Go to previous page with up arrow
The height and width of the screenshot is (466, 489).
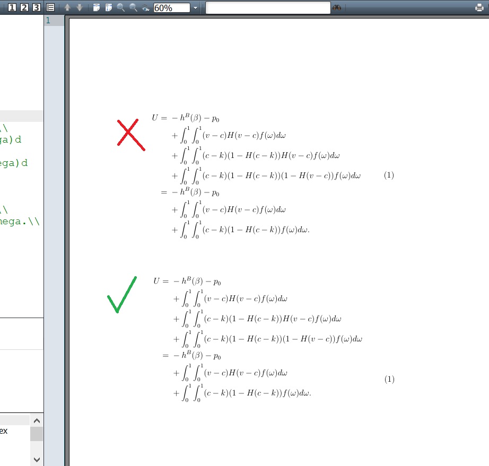67,7
